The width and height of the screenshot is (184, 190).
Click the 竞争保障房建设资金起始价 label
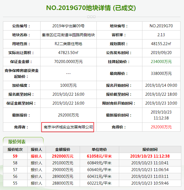click(x=22, y=74)
